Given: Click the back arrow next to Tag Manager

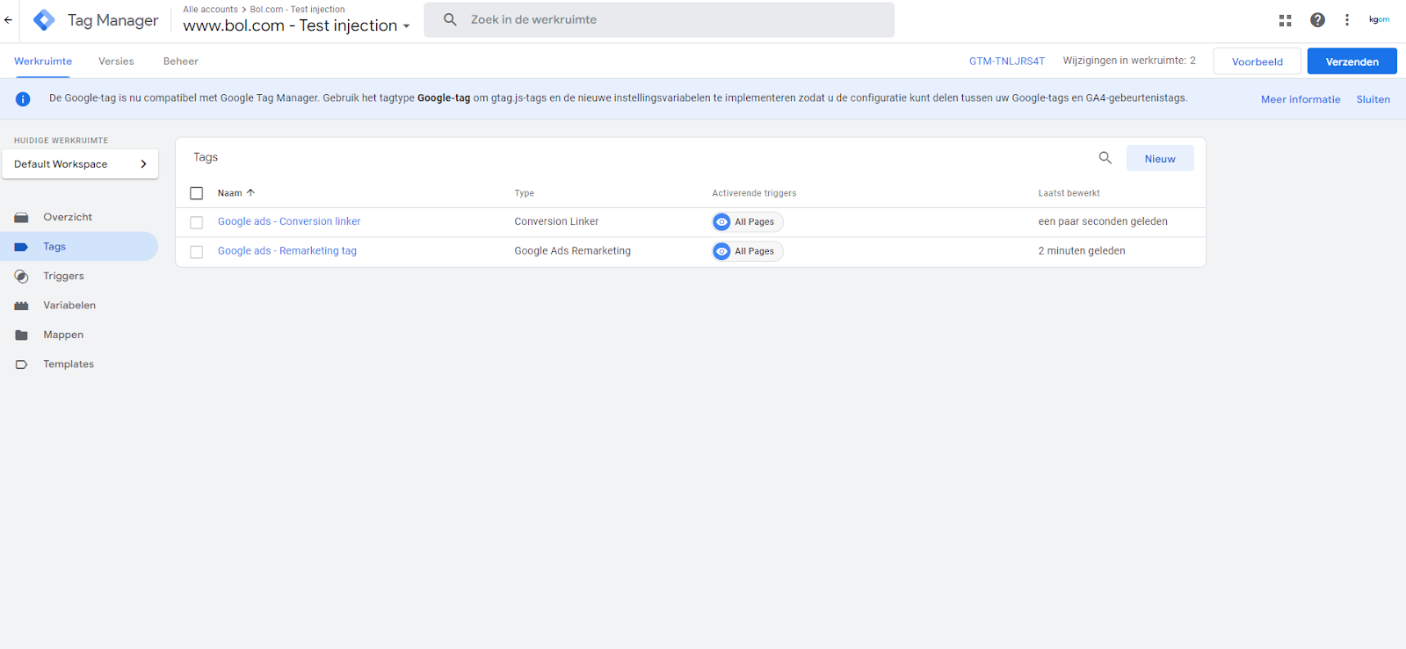Looking at the screenshot, I should [x=8, y=19].
